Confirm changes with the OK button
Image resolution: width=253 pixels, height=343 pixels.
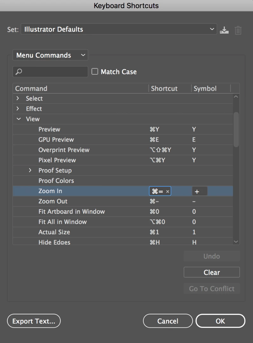(220, 321)
